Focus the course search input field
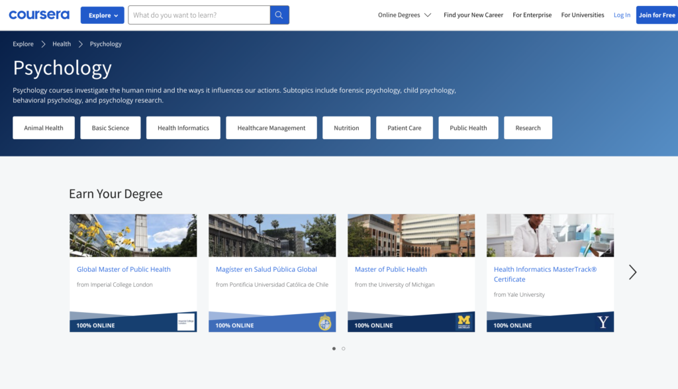678x389 pixels. 199,15
